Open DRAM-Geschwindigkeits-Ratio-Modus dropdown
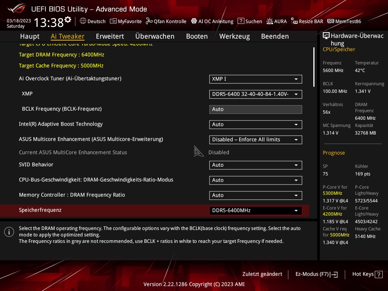Image resolution: width=388 pixels, height=291 pixels. pyautogui.click(x=256, y=180)
